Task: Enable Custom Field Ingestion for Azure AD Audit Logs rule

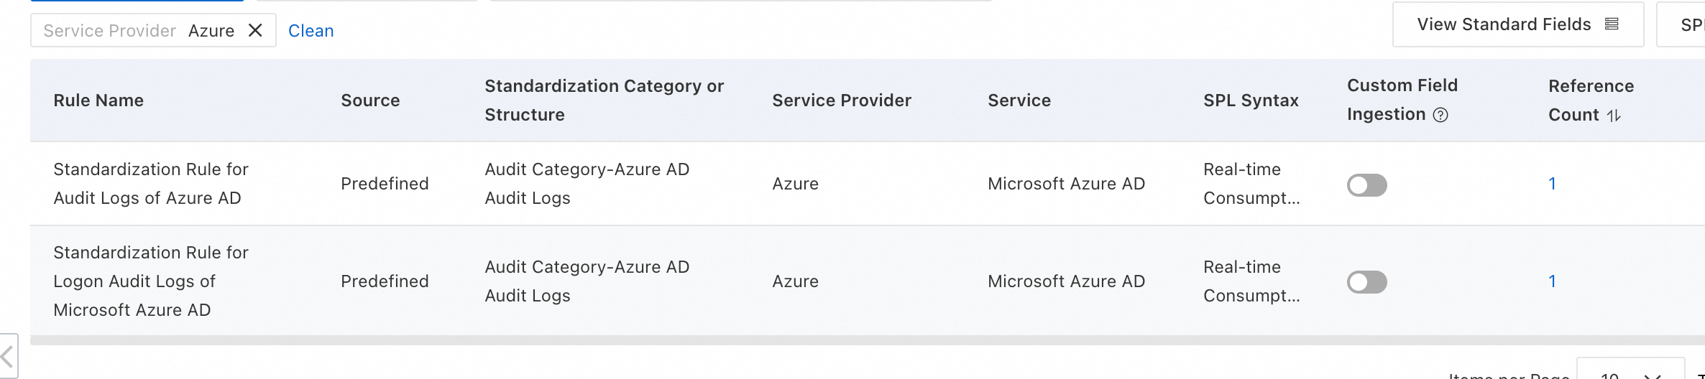Action: click(1366, 184)
